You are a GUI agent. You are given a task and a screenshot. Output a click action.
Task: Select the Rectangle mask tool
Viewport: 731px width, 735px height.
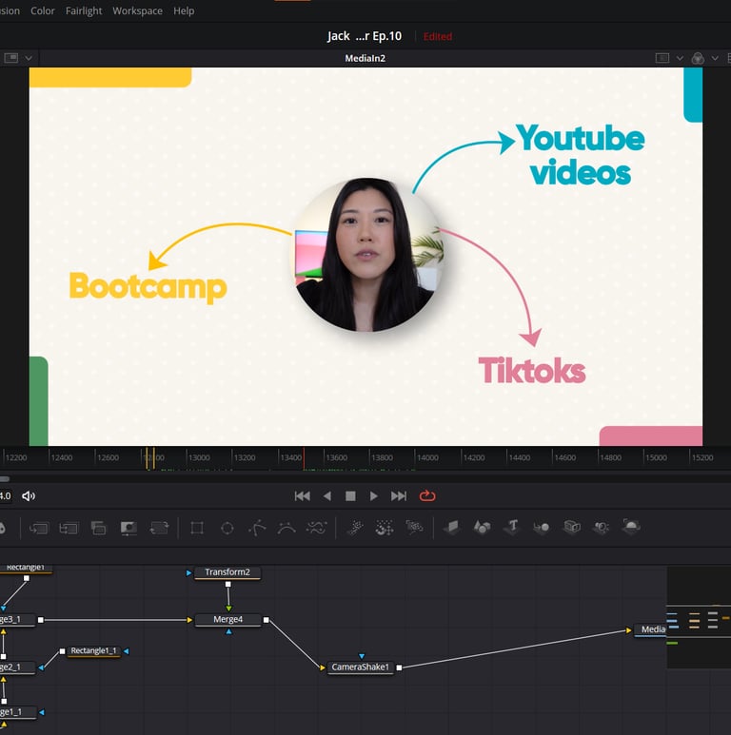pyautogui.click(x=197, y=529)
